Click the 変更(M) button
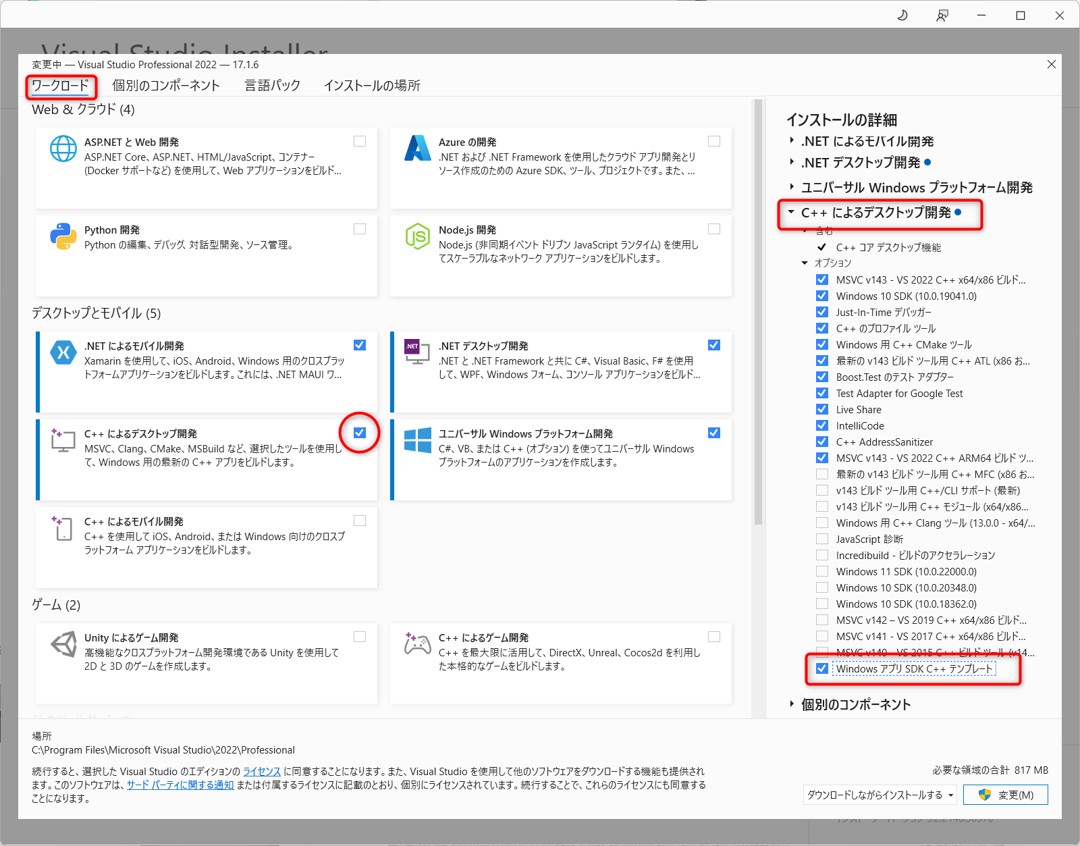This screenshot has width=1080, height=846. pyautogui.click(x=1006, y=795)
